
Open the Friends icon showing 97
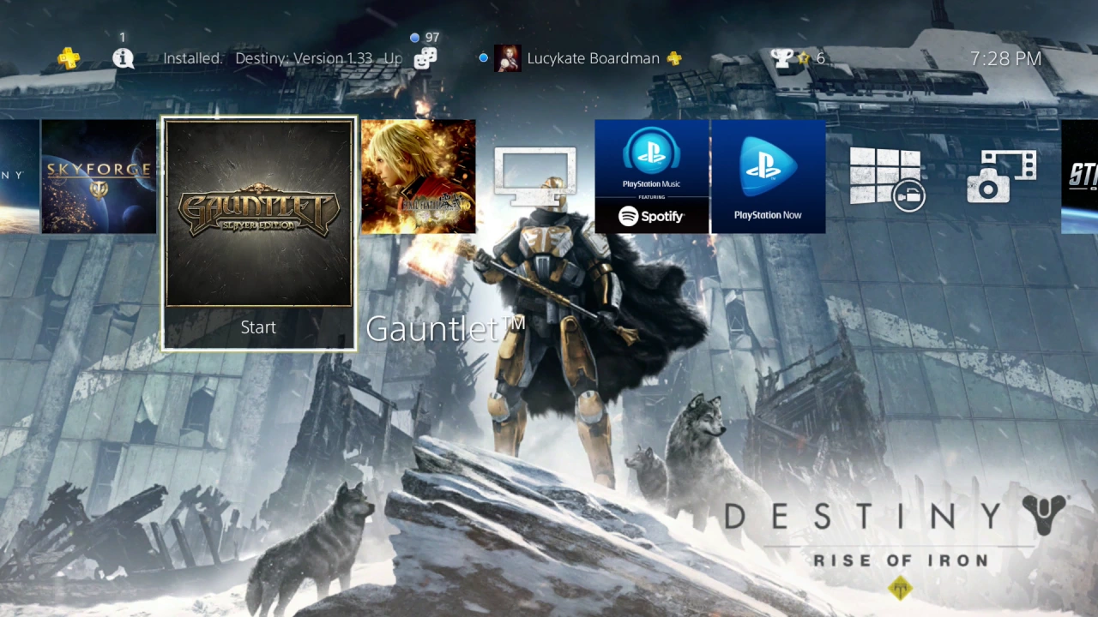pos(425,58)
